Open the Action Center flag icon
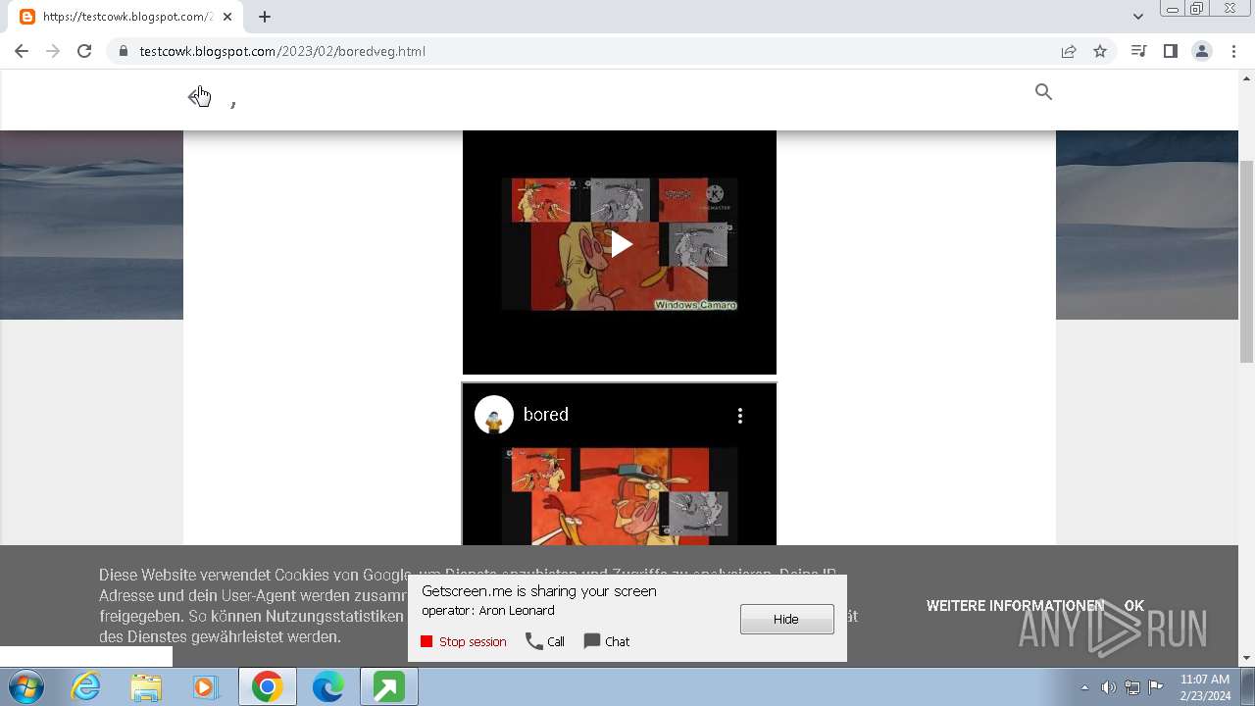This screenshot has width=1255, height=706. tap(1156, 687)
